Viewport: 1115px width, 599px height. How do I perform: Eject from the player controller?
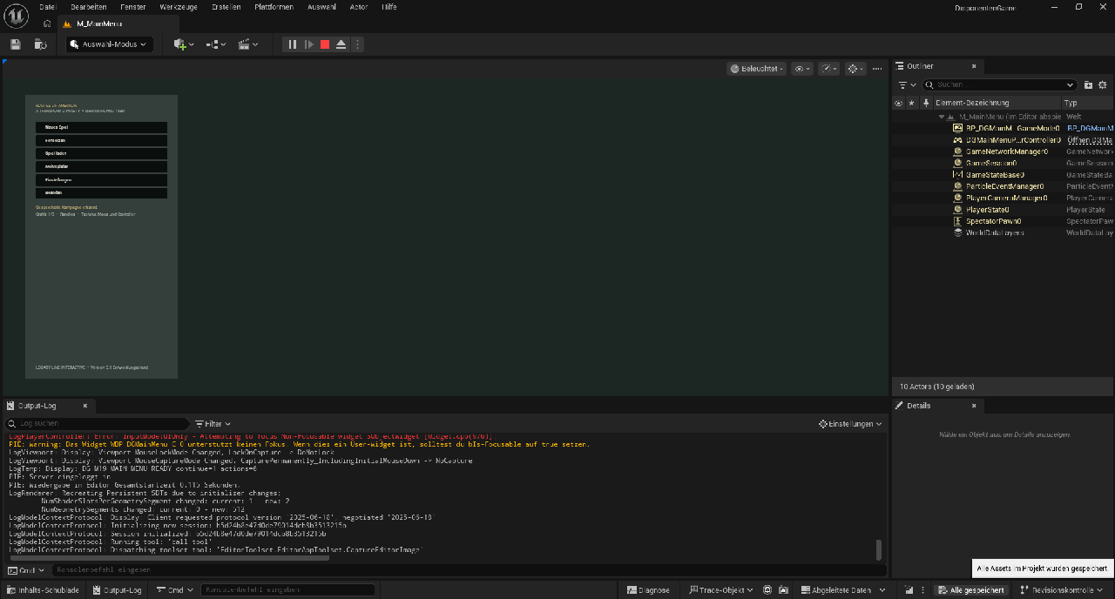tap(341, 44)
